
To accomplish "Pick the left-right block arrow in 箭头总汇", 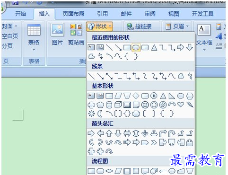I will pos(127,133).
